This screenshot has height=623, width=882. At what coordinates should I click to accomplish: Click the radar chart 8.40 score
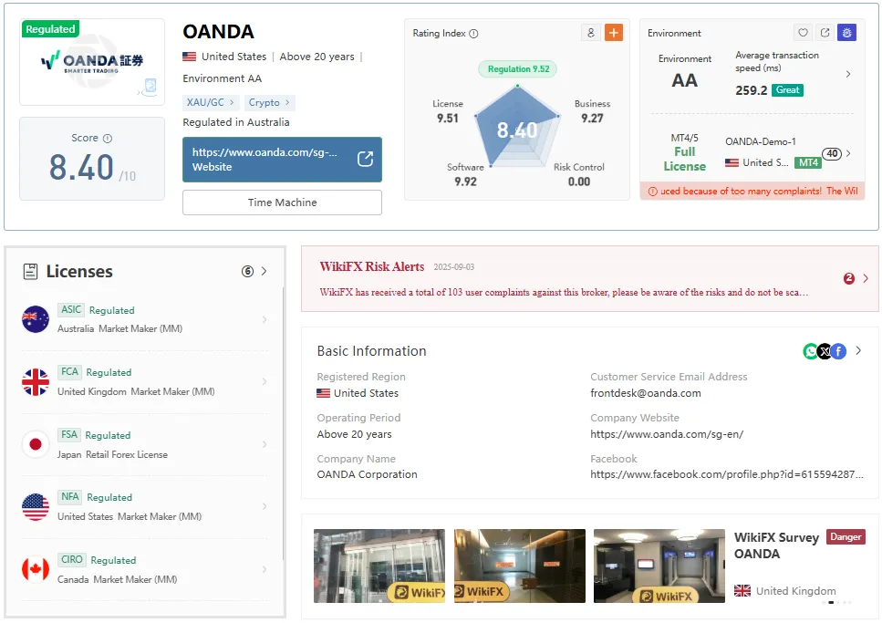click(x=517, y=130)
